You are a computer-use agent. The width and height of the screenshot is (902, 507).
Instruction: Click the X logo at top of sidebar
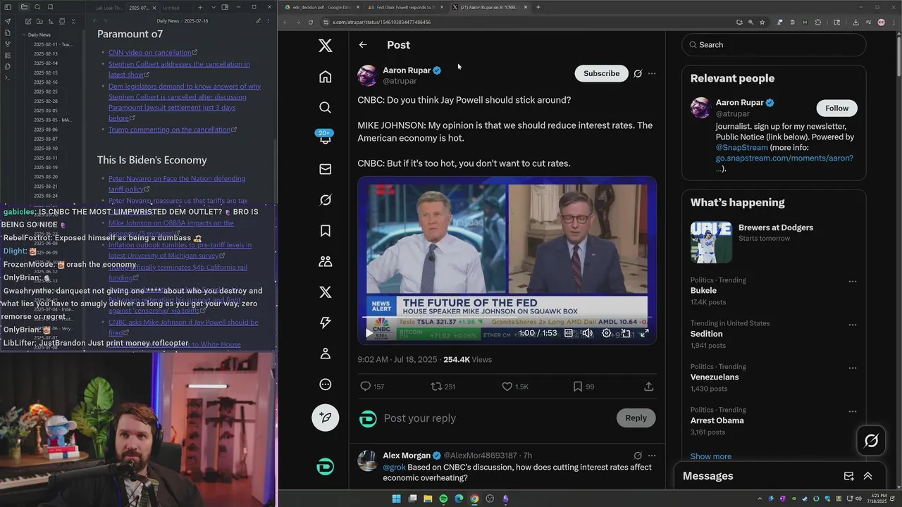pyautogui.click(x=325, y=46)
